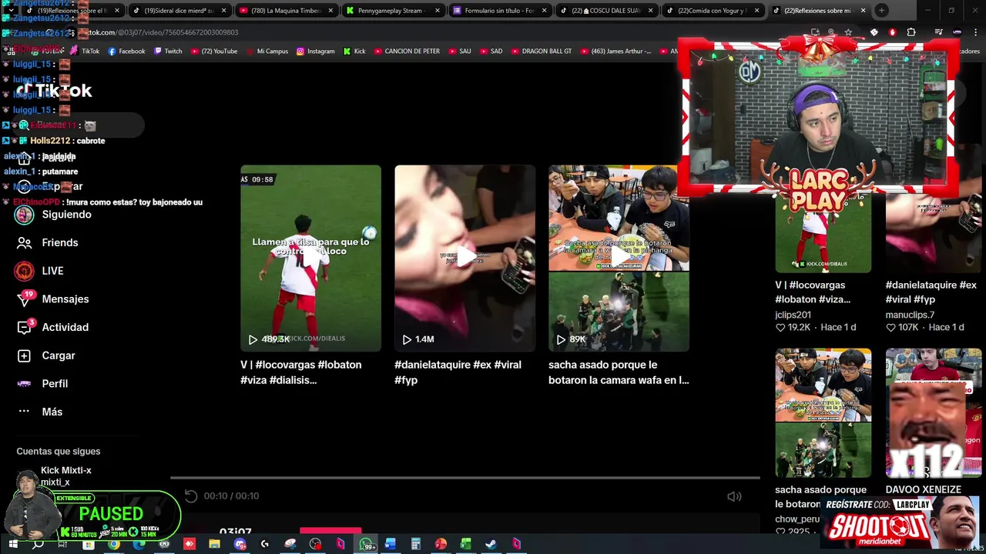Go to Perfil in the sidebar
The image size is (986, 554).
pos(42,383)
